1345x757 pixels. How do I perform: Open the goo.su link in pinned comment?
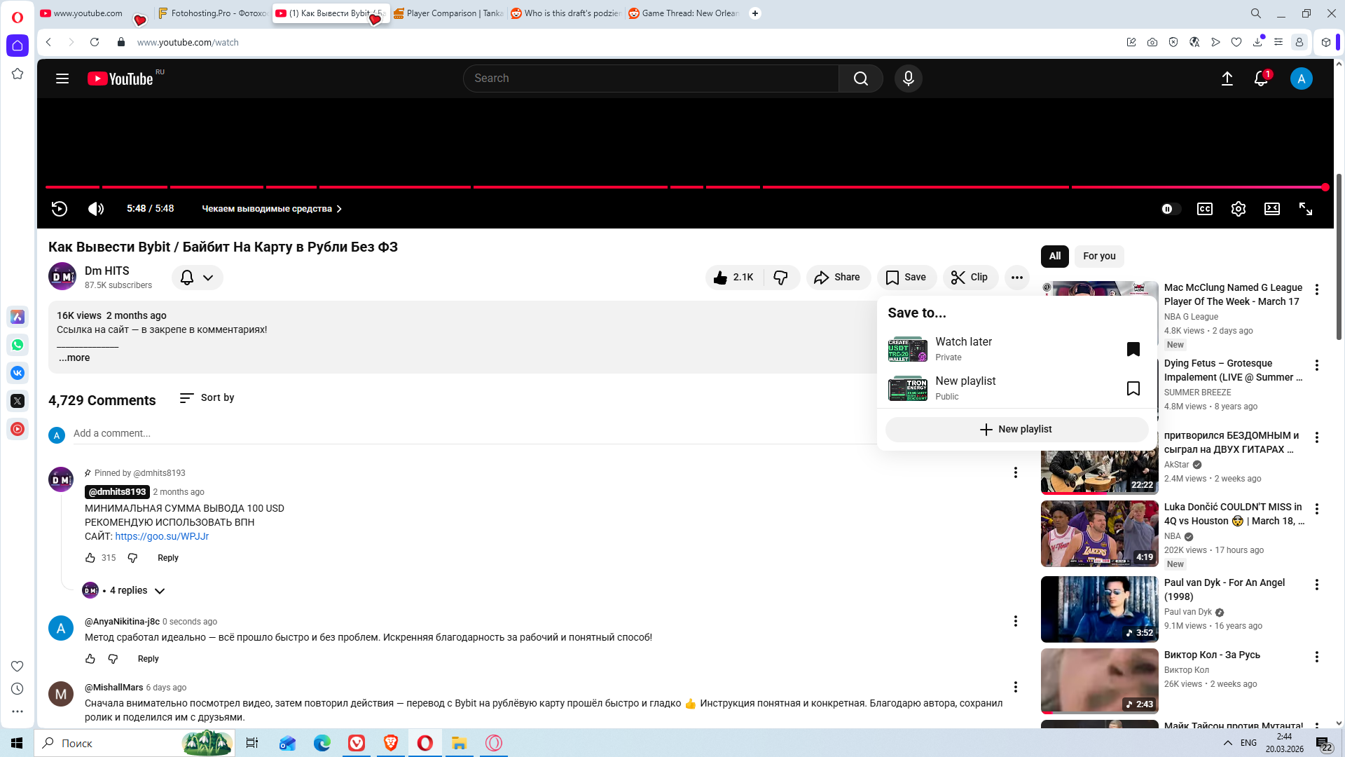click(x=162, y=536)
